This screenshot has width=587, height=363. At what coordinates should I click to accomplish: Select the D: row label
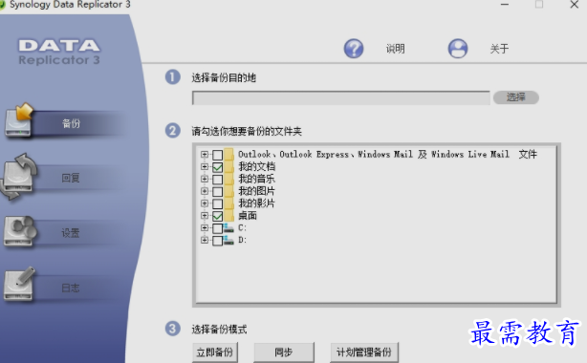coord(242,241)
